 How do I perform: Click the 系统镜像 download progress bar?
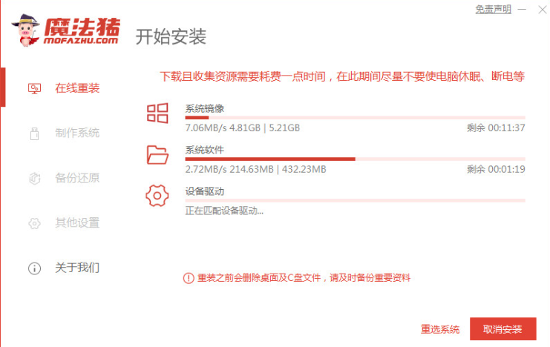tap(355, 117)
